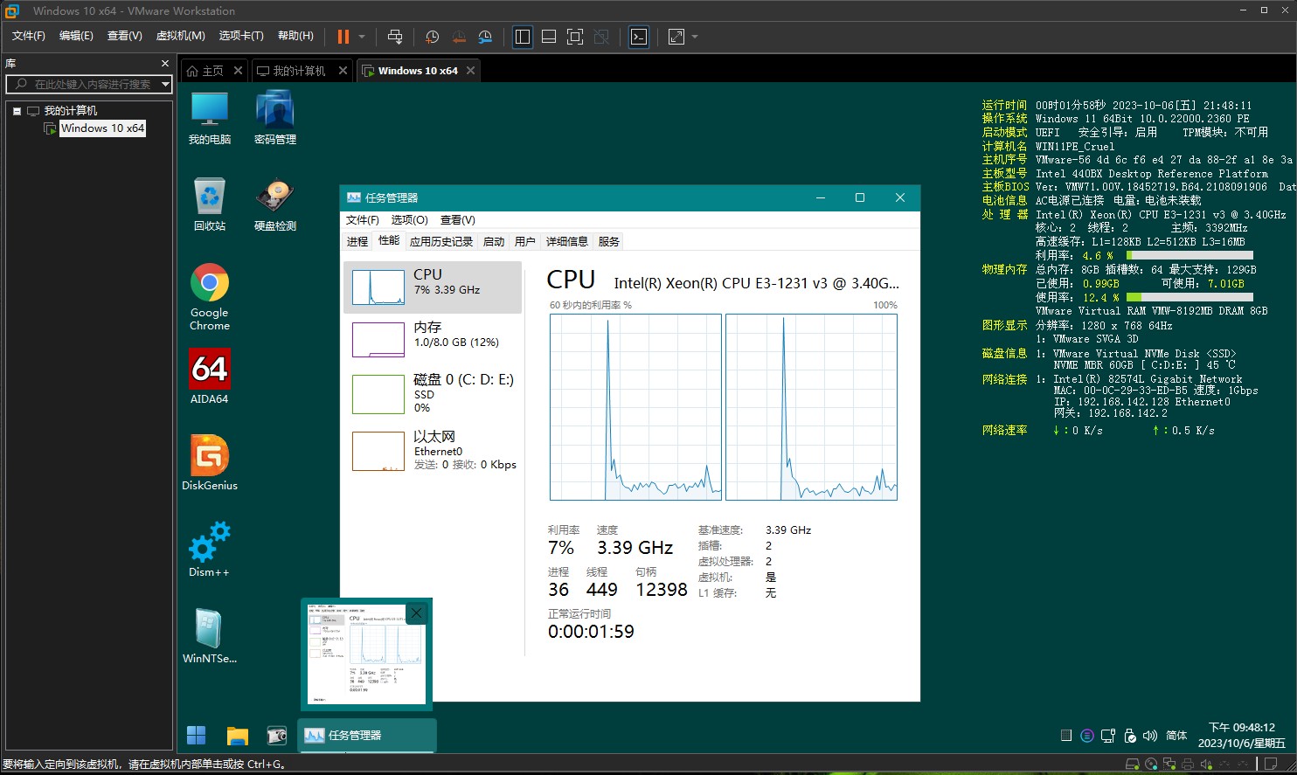
Task: Open the stretch display dropdown arrow
Action: [695, 37]
